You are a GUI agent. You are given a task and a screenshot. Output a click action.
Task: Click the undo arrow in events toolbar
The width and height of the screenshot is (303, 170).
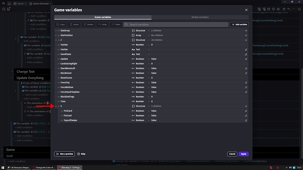pyautogui.click(x=289, y=9)
